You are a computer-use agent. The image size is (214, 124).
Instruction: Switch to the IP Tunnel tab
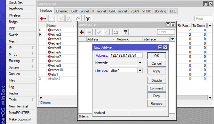(99, 11)
